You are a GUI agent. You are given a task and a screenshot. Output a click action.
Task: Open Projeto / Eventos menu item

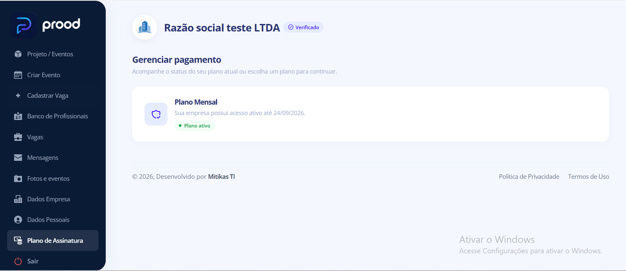pos(50,54)
